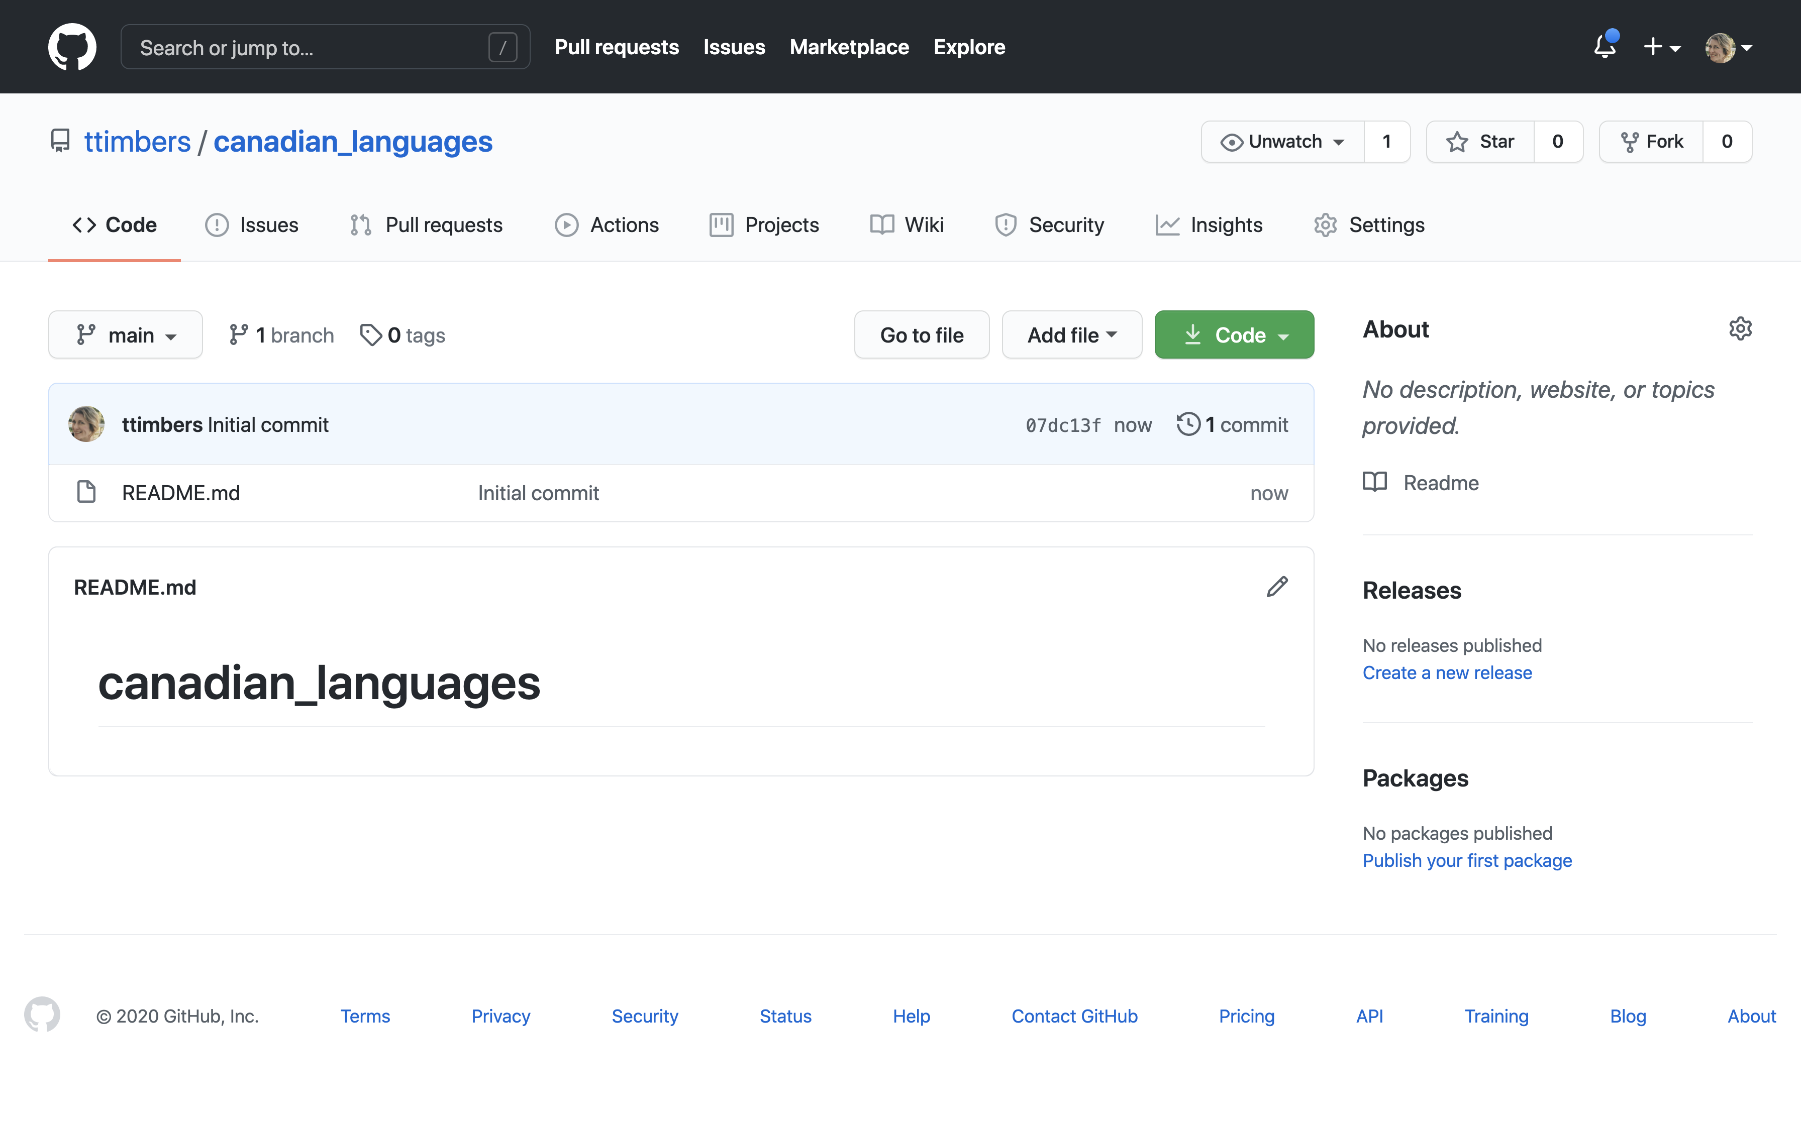Open the notifications bell

coord(1605,47)
